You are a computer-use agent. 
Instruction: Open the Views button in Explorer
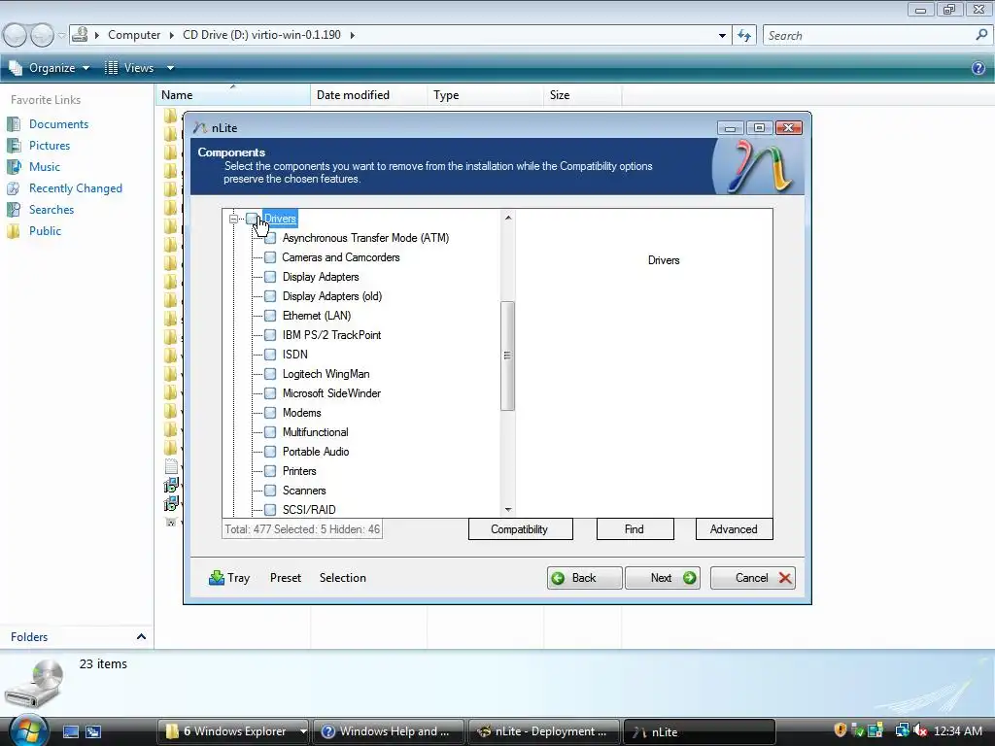pos(130,68)
